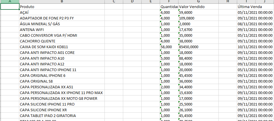Screen dimensions: 274x121
Task: Click the 'Valor Vendido' header cell
Action: pos(199,7)
